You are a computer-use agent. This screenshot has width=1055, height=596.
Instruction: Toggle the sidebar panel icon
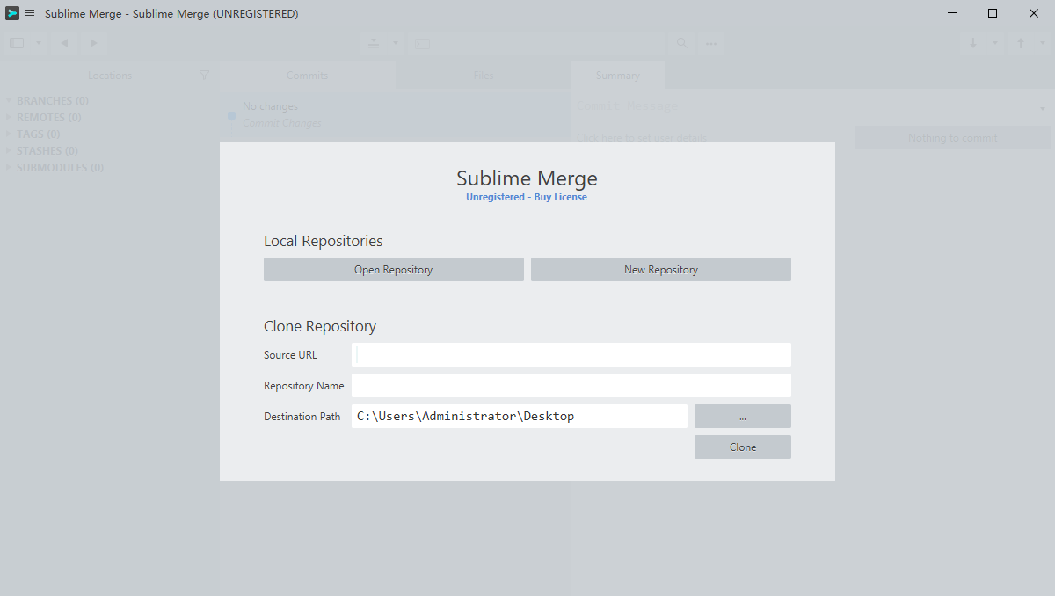pos(17,43)
